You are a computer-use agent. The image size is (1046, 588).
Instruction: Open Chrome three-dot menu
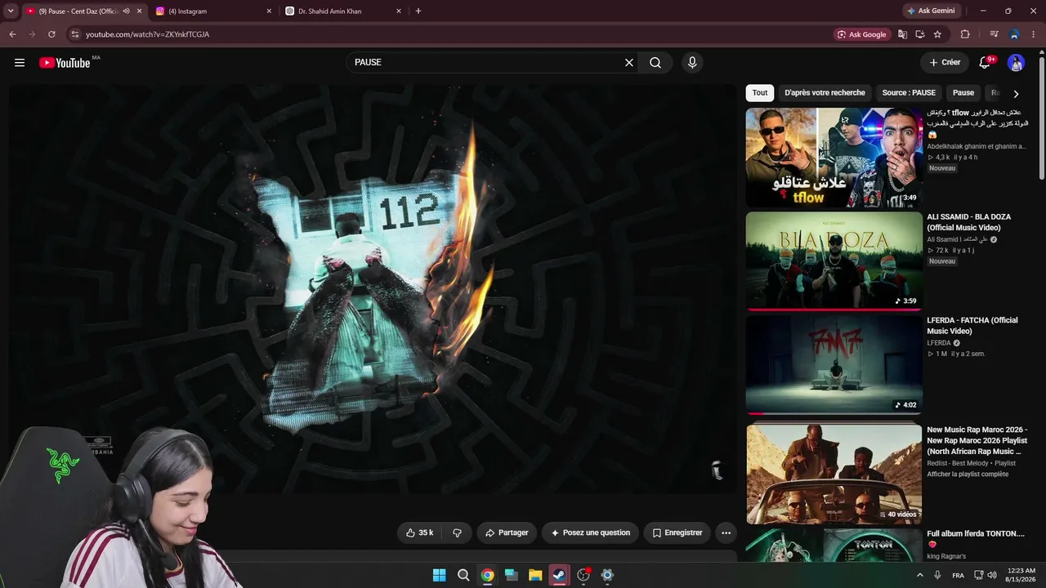[1033, 34]
